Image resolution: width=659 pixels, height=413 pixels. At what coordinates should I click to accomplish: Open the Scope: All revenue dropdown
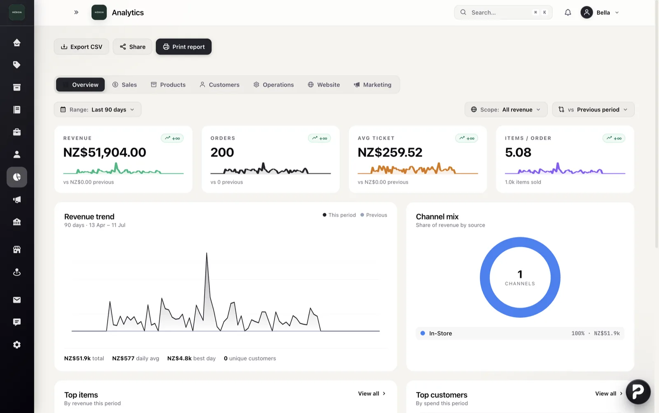pos(506,110)
